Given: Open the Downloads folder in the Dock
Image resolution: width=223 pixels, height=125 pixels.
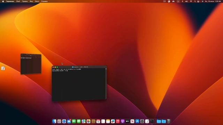Looking at the screenshot, I should click(x=164, y=121).
